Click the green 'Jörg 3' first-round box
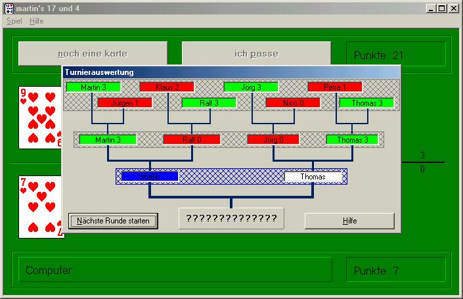 click(x=251, y=87)
